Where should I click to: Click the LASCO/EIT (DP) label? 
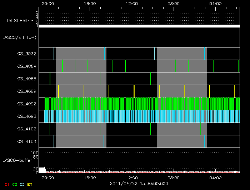(19, 37)
